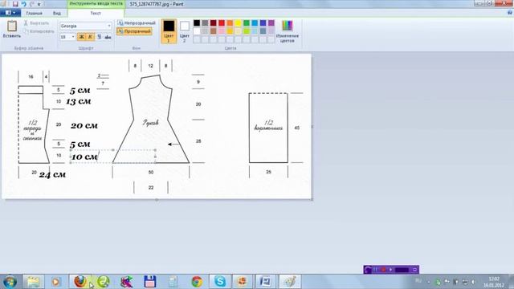Screen dimensions: 514x289
Task: Open Skype from the taskbar
Action: (220, 282)
